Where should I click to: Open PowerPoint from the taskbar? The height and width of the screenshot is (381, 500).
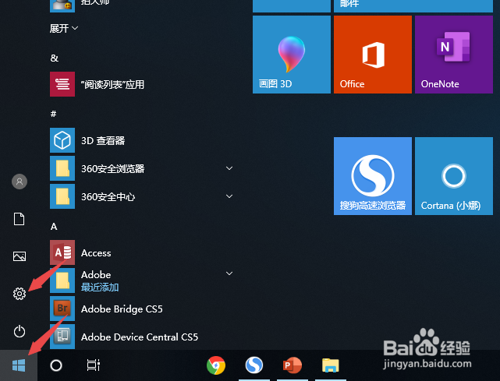pos(292,365)
